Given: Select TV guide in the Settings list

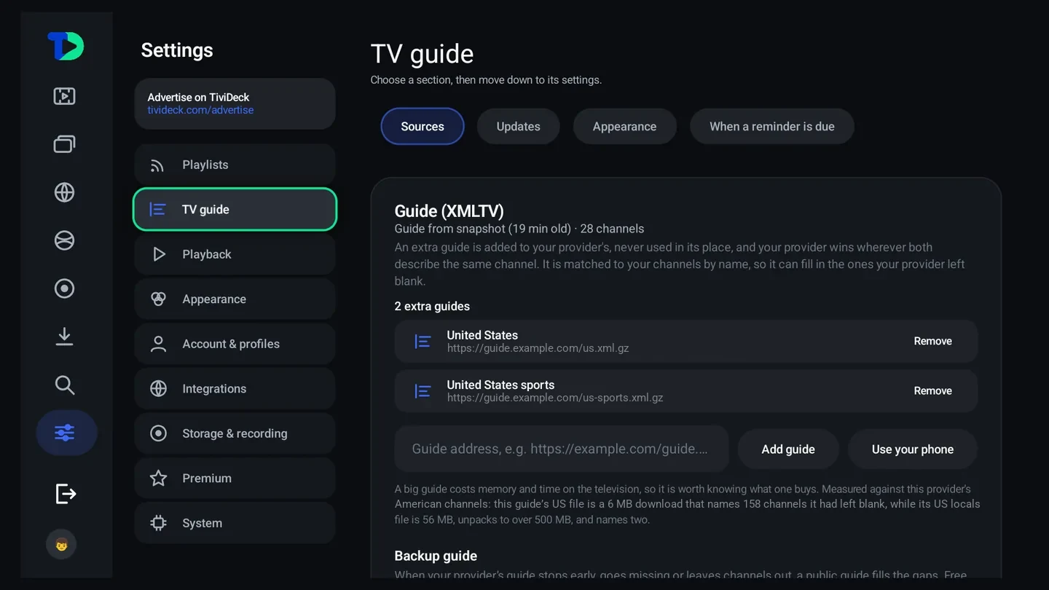Looking at the screenshot, I should click(x=235, y=210).
